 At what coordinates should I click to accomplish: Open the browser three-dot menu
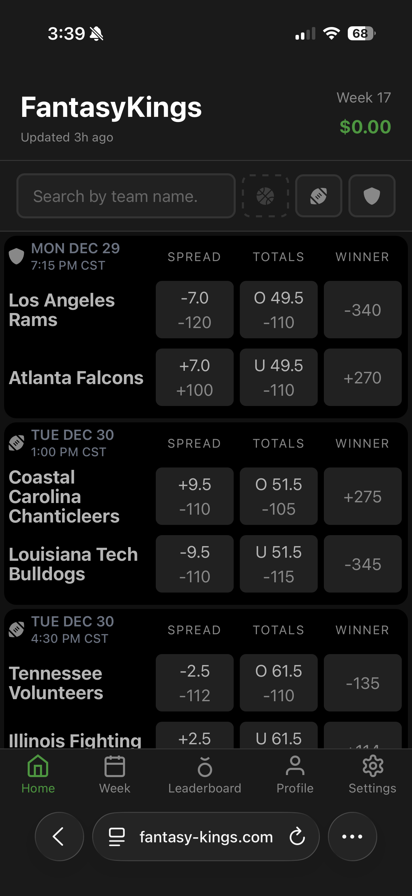352,837
